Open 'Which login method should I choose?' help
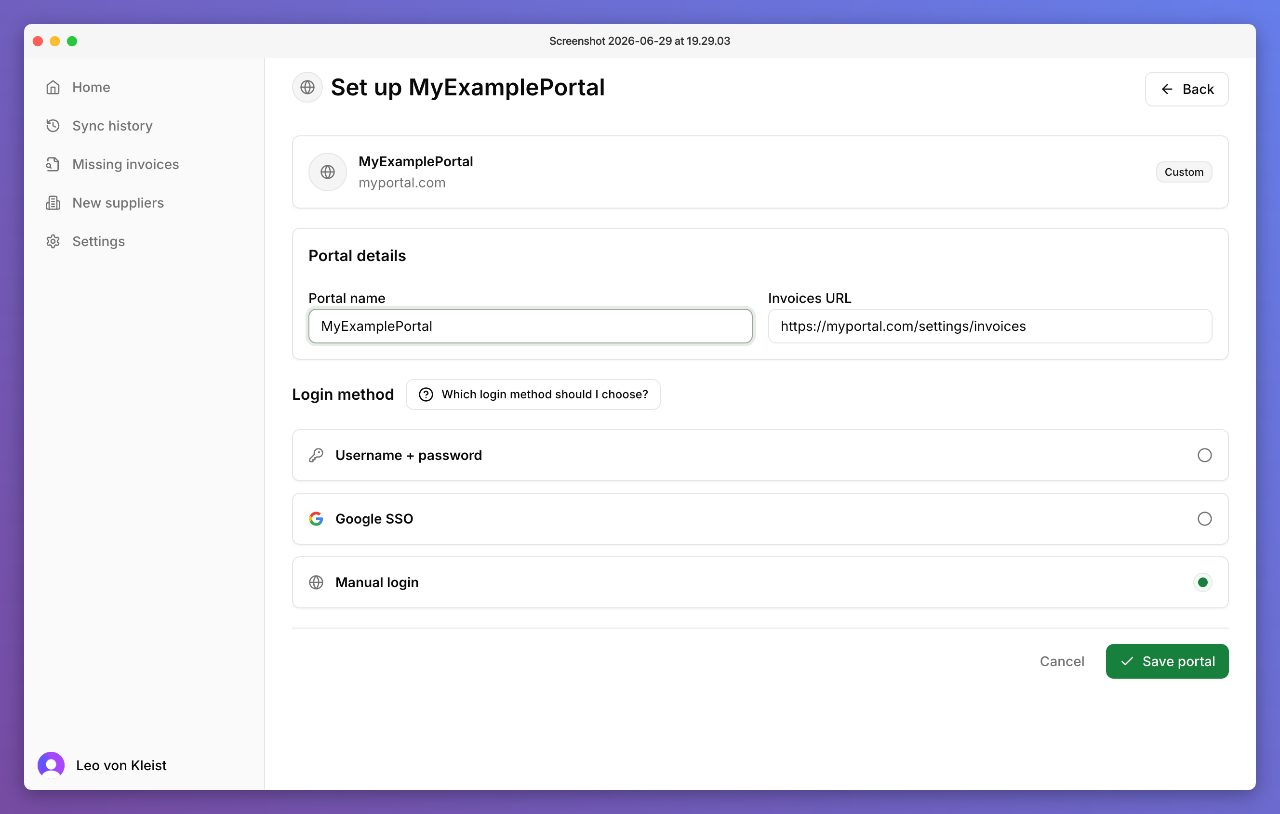Viewport: 1280px width, 814px height. [x=533, y=394]
